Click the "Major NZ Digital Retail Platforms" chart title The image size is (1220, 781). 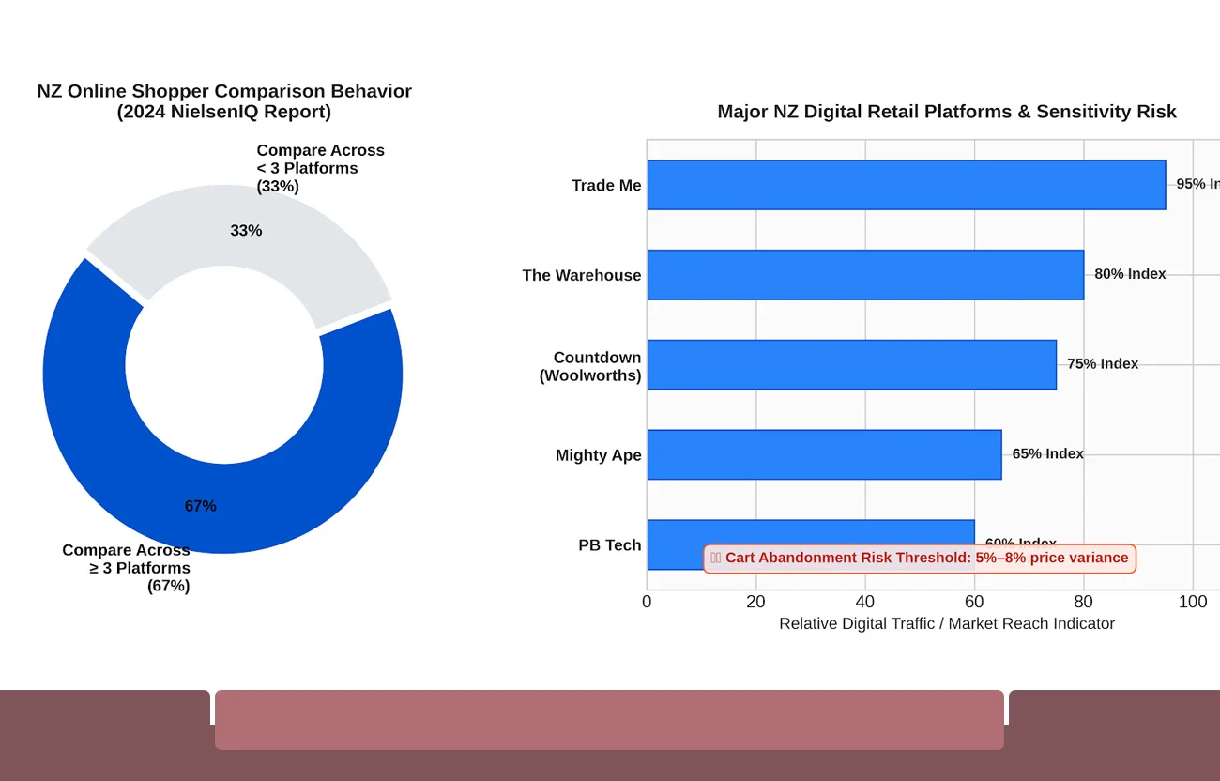pyautogui.click(x=947, y=112)
